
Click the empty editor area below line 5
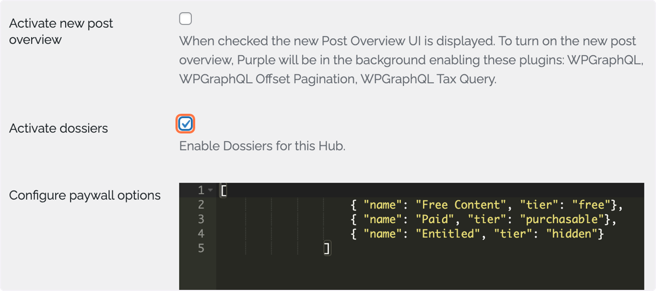coord(430,273)
